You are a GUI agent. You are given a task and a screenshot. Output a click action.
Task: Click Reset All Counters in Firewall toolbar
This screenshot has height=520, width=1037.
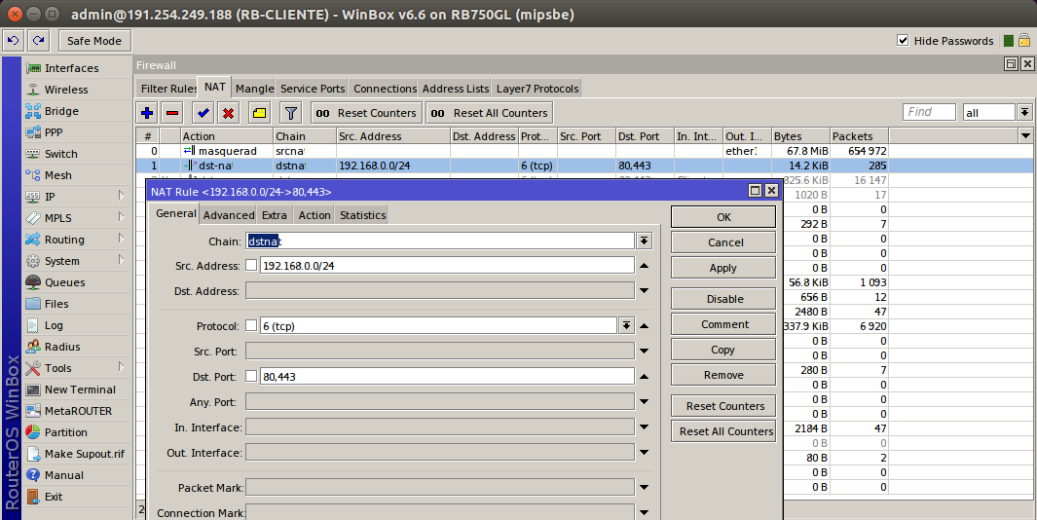point(490,113)
